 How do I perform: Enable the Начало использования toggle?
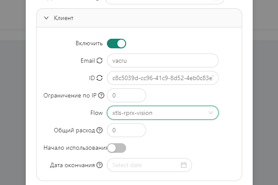pos(117,148)
